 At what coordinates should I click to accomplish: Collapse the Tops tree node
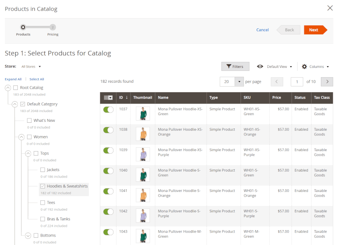[28, 154]
